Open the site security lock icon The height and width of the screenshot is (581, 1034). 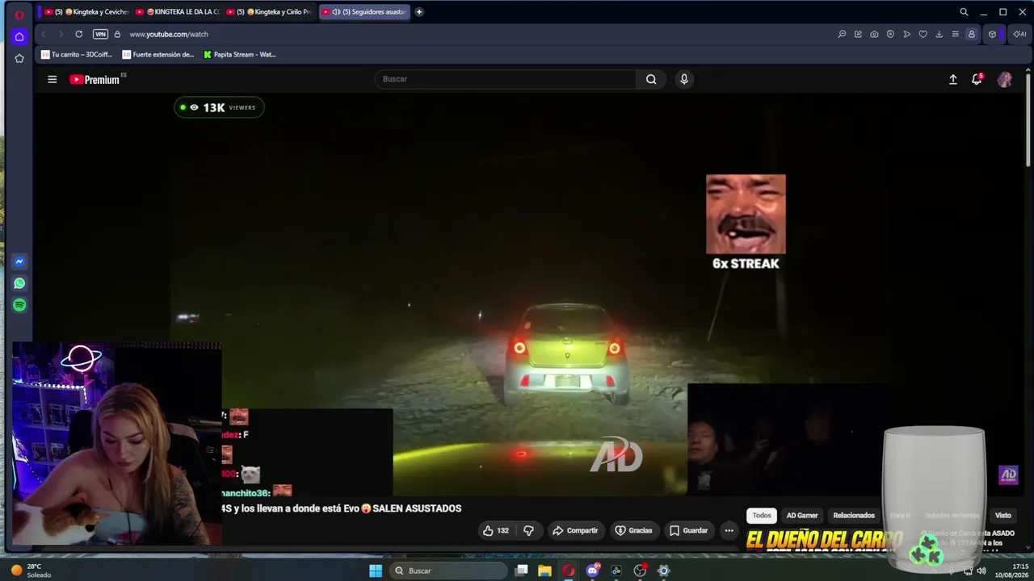coord(117,34)
